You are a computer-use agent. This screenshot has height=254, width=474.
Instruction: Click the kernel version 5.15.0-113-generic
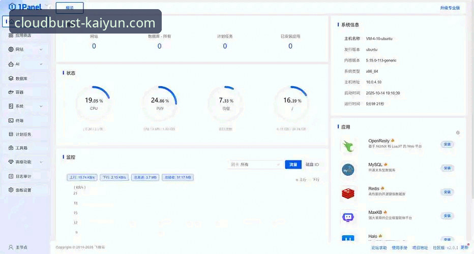tap(381, 60)
